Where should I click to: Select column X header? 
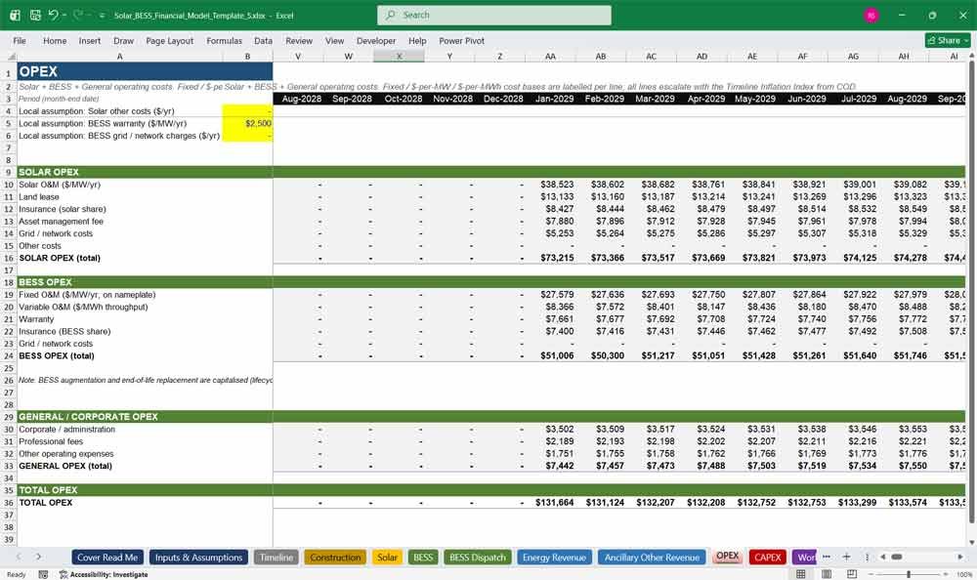(399, 56)
